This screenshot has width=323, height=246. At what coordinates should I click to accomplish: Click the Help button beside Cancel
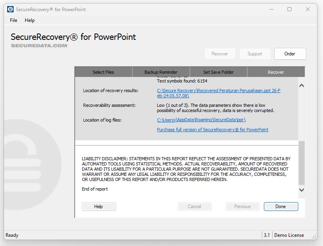(x=99, y=207)
